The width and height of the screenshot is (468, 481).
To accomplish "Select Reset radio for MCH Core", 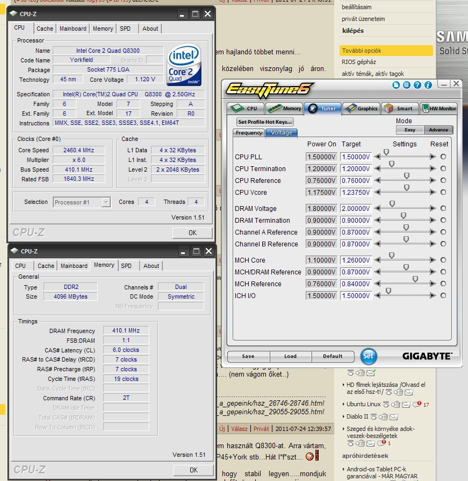I will point(443,260).
